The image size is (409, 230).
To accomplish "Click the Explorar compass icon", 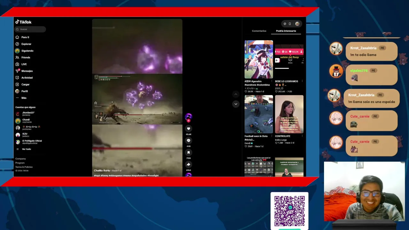I will pos(17,44).
